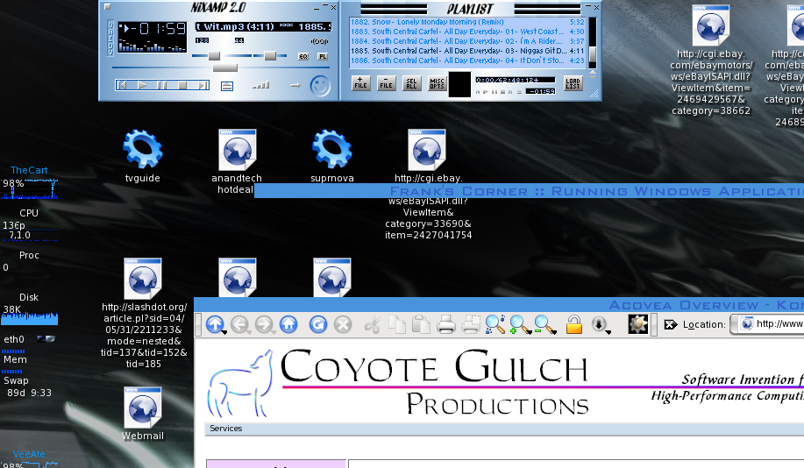This screenshot has height=468, width=804.
Task: Click the Konqueror Up directory icon
Action: click(x=215, y=324)
